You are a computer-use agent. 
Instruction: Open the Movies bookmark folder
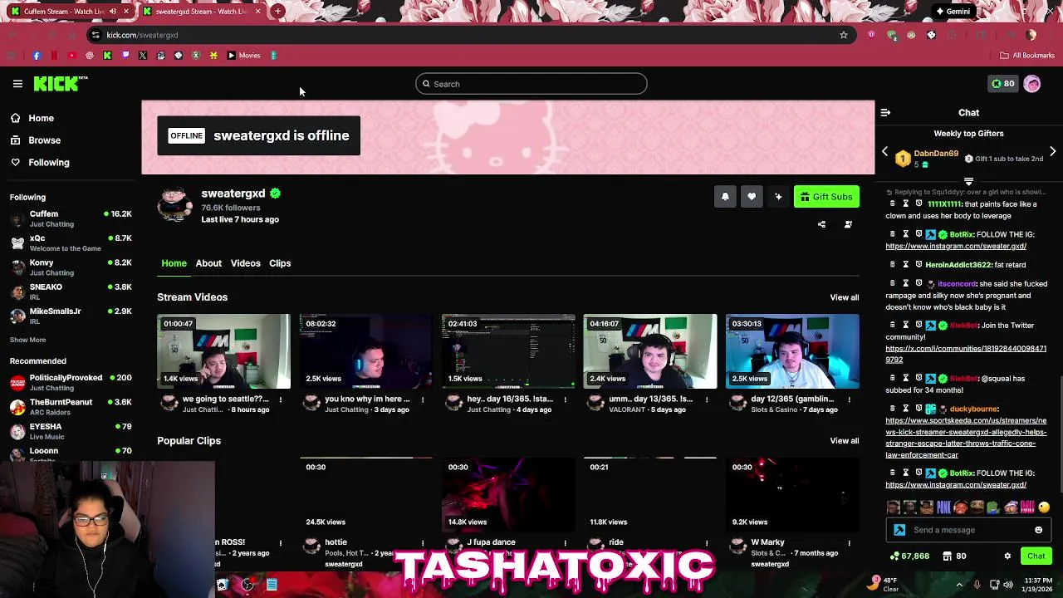pos(243,56)
